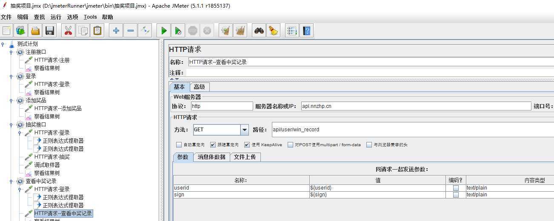The height and width of the screenshot is (221, 554).
Task: Open the Templates icon
Action: pos(20,31)
